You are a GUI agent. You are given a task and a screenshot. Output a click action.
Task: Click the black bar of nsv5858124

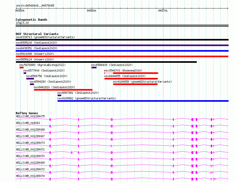tap(106, 62)
